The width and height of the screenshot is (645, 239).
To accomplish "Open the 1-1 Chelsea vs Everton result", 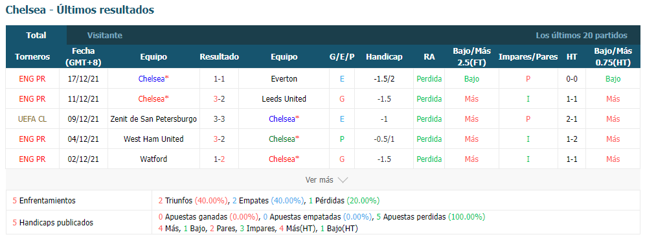I will click(220, 79).
